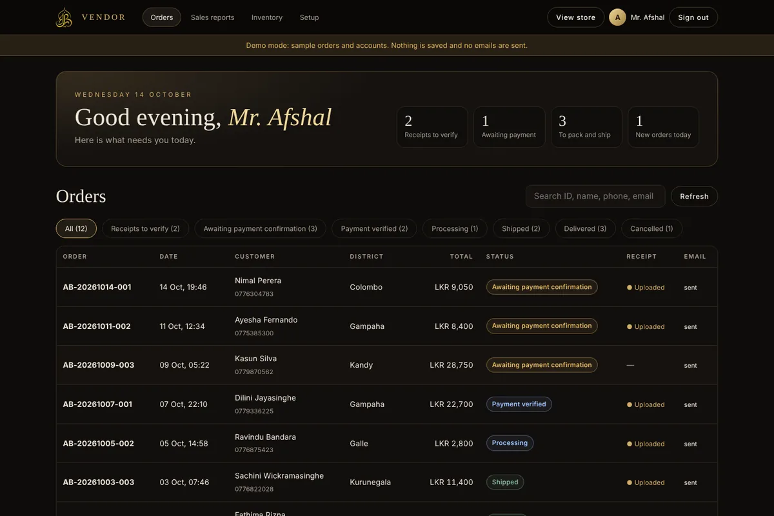Open the To pack and ship card
Screen dimensions: 774x516
tap(586, 127)
